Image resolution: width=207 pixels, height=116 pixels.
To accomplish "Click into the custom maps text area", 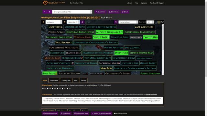I will [x=103, y=101].
